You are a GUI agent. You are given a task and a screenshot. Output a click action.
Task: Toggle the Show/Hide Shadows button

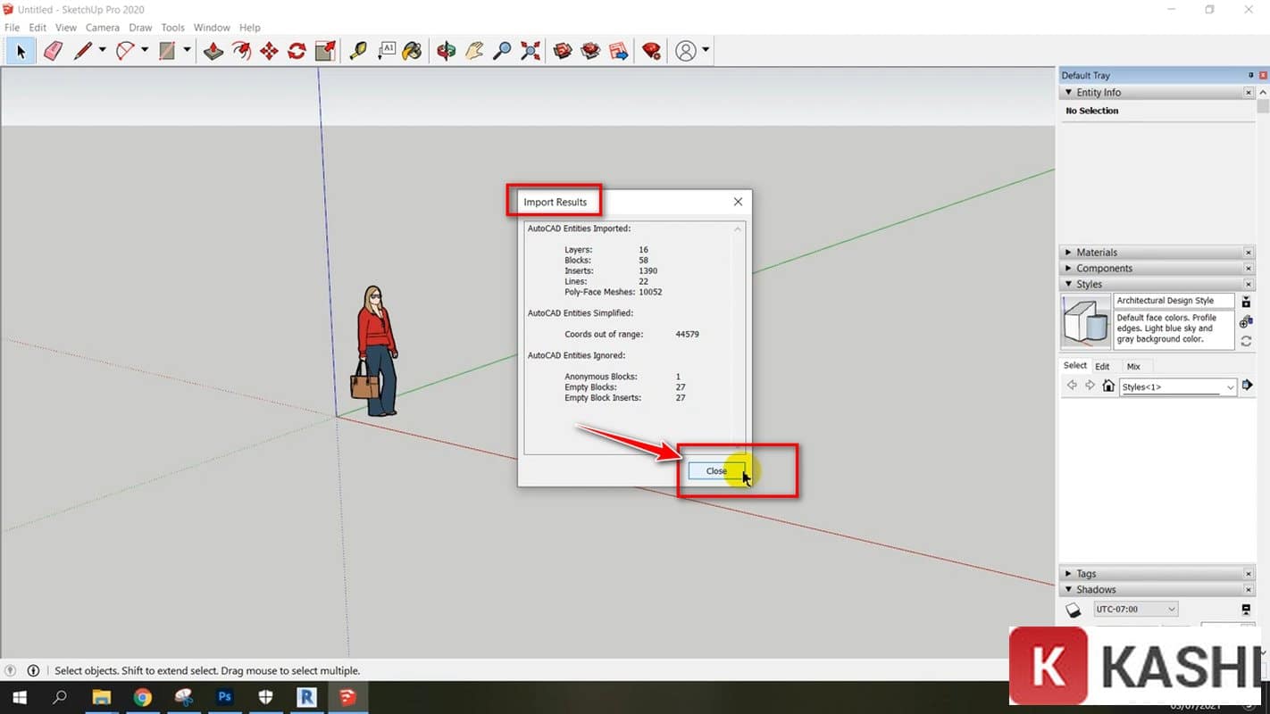[1074, 610]
